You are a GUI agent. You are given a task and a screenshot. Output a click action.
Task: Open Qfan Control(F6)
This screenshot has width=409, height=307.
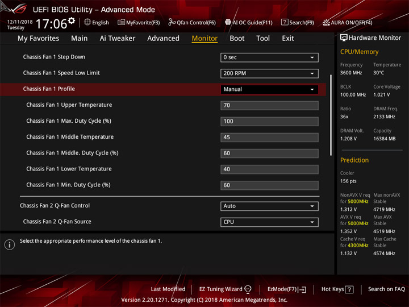(196, 22)
